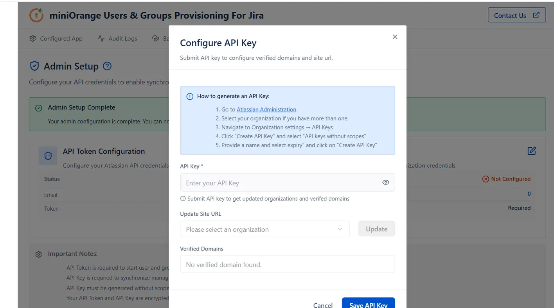Click the Verified Domains field
Screen dimensions: 554x308
tap(288, 265)
